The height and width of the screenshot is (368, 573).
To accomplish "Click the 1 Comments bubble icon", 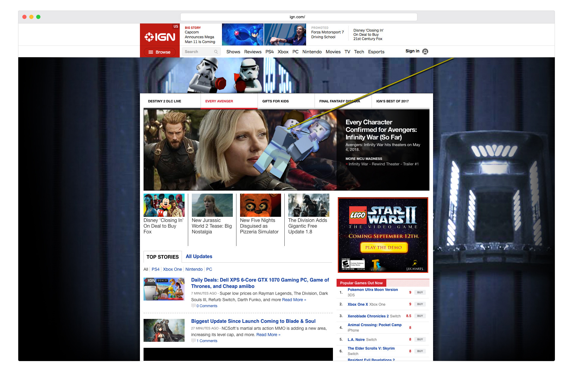I will coord(193,341).
